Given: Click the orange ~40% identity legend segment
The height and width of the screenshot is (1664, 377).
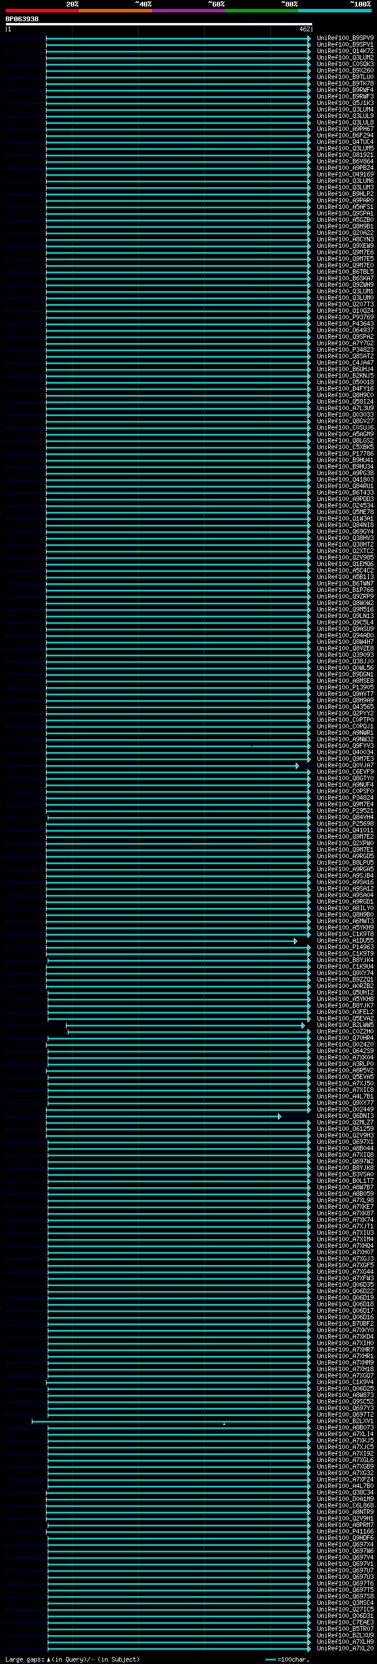Looking at the screenshot, I should point(115,11).
